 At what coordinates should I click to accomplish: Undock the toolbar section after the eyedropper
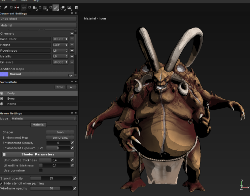tap(11, 7)
